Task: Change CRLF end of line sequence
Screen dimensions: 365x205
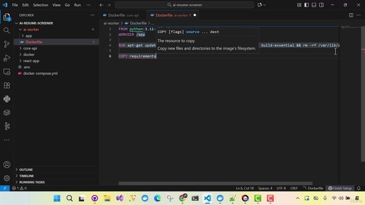Action: click(294, 188)
